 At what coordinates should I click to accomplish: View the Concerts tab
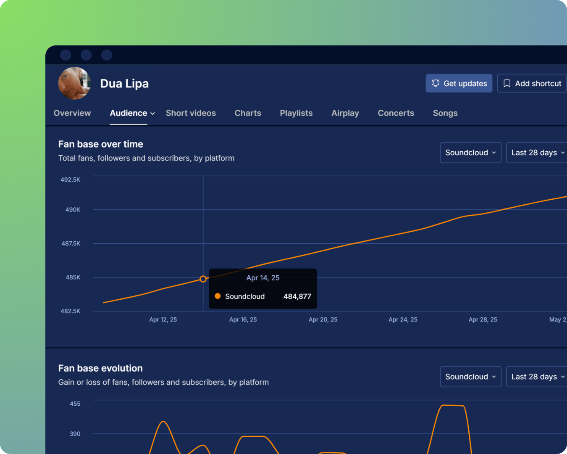click(396, 113)
